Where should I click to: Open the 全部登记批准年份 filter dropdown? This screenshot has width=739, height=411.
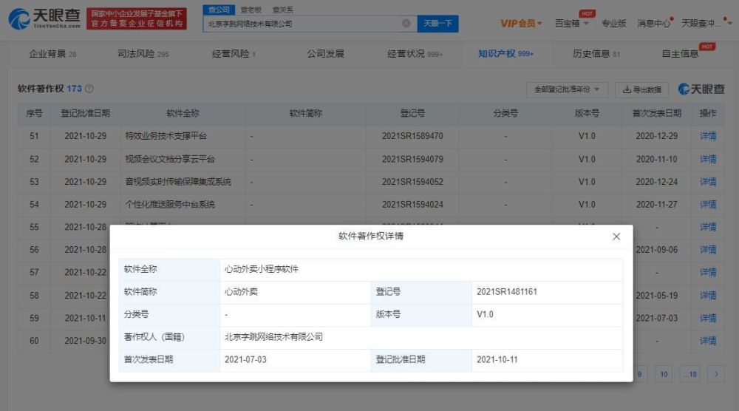[567, 89]
